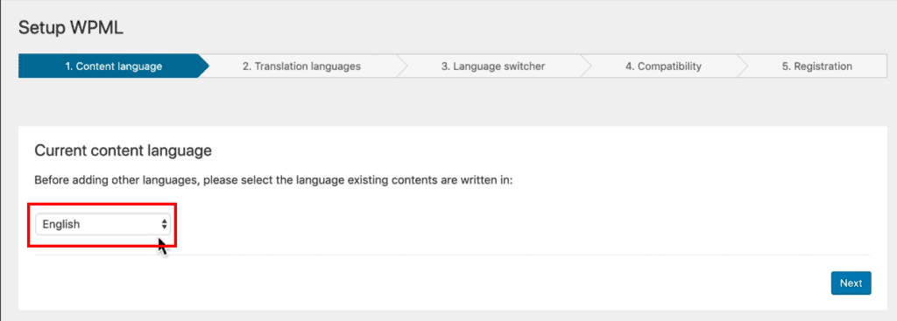Go to 4. Compatibility step
This screenshot has width=897, height=321.
pos(663,66)
